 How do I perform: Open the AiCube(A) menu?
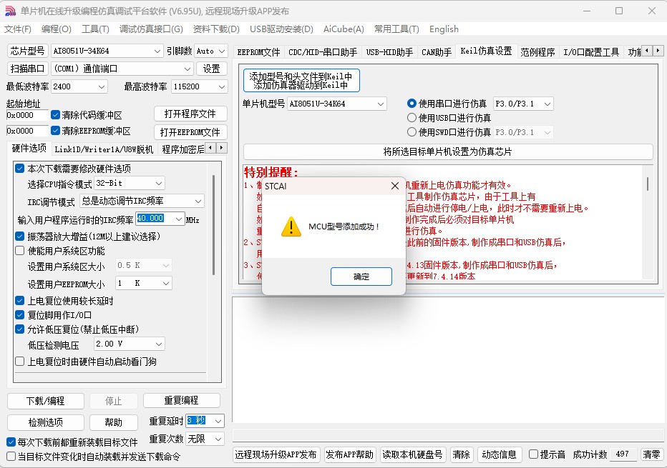(344, 29)
